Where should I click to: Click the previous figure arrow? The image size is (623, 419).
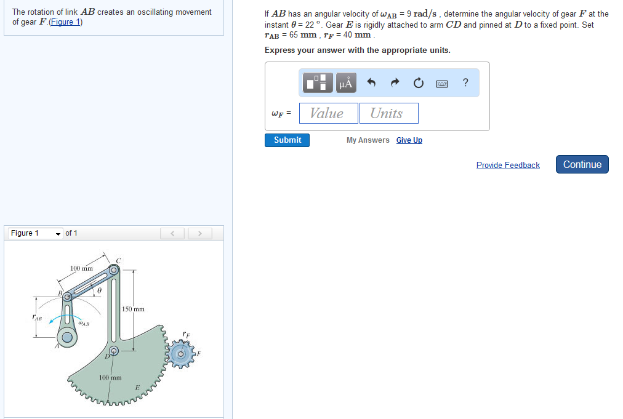tap(172, 233)
